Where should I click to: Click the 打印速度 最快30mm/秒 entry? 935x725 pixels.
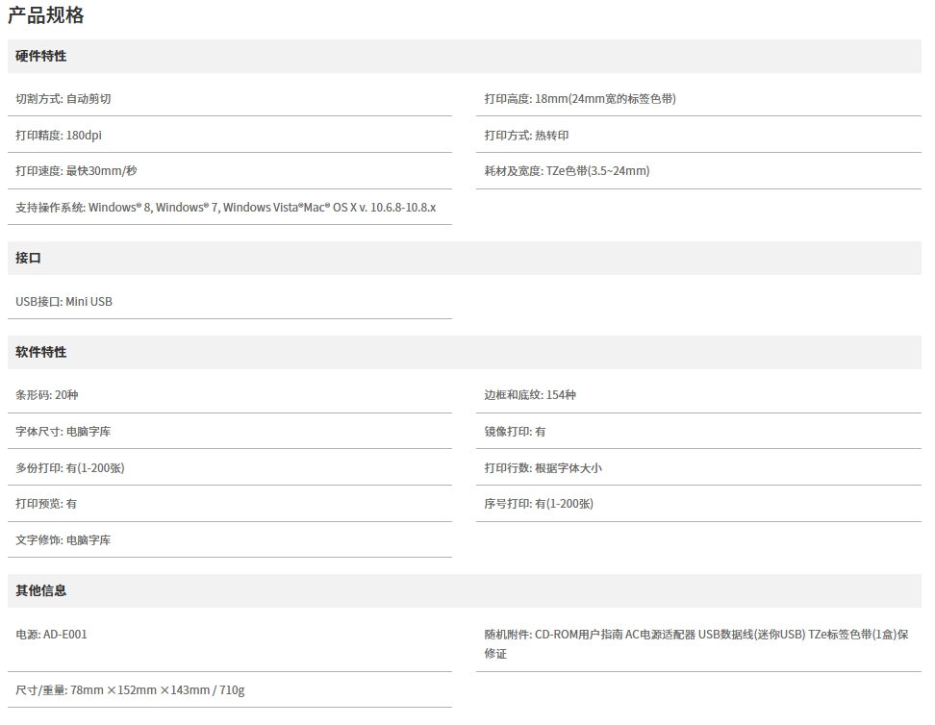click(76, 171)
